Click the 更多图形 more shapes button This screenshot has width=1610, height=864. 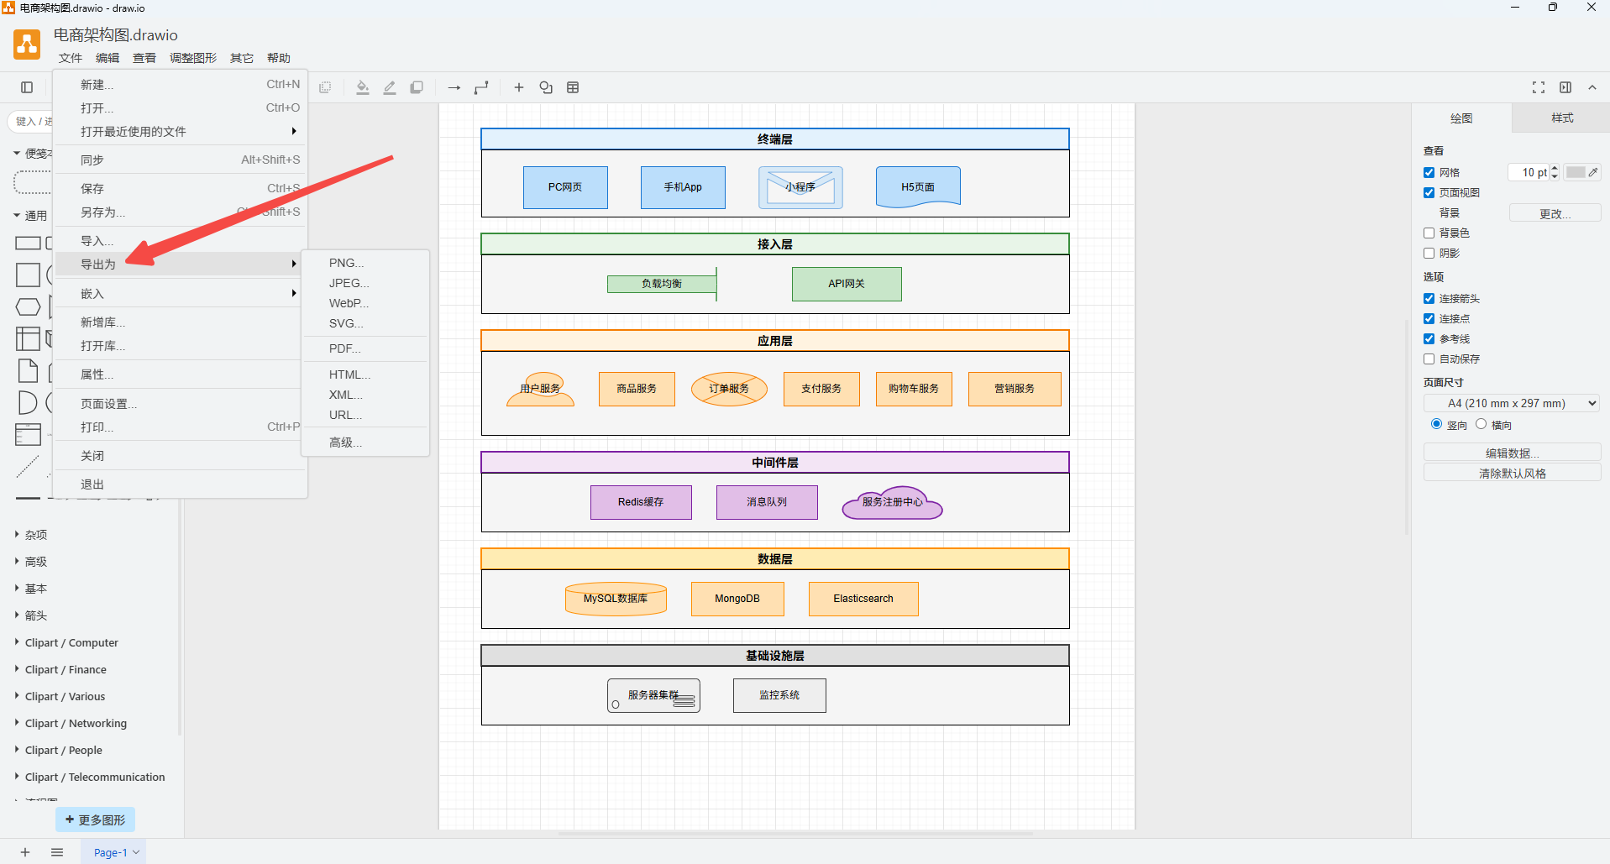(96, 819)
